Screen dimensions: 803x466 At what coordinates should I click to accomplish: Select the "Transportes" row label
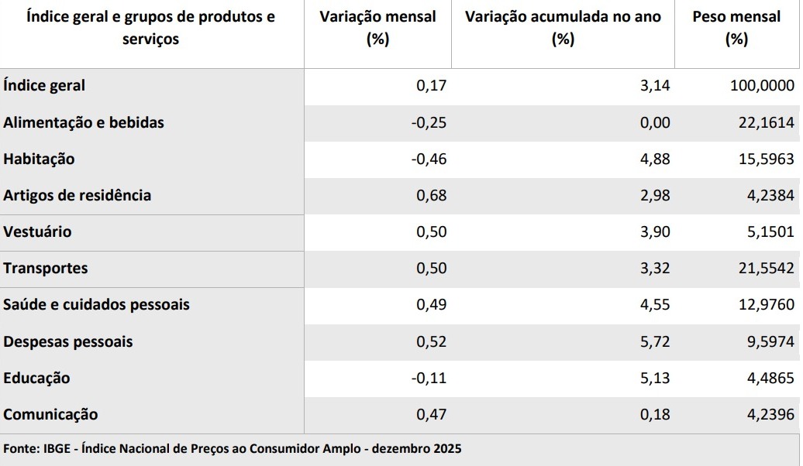coord(46,268)
